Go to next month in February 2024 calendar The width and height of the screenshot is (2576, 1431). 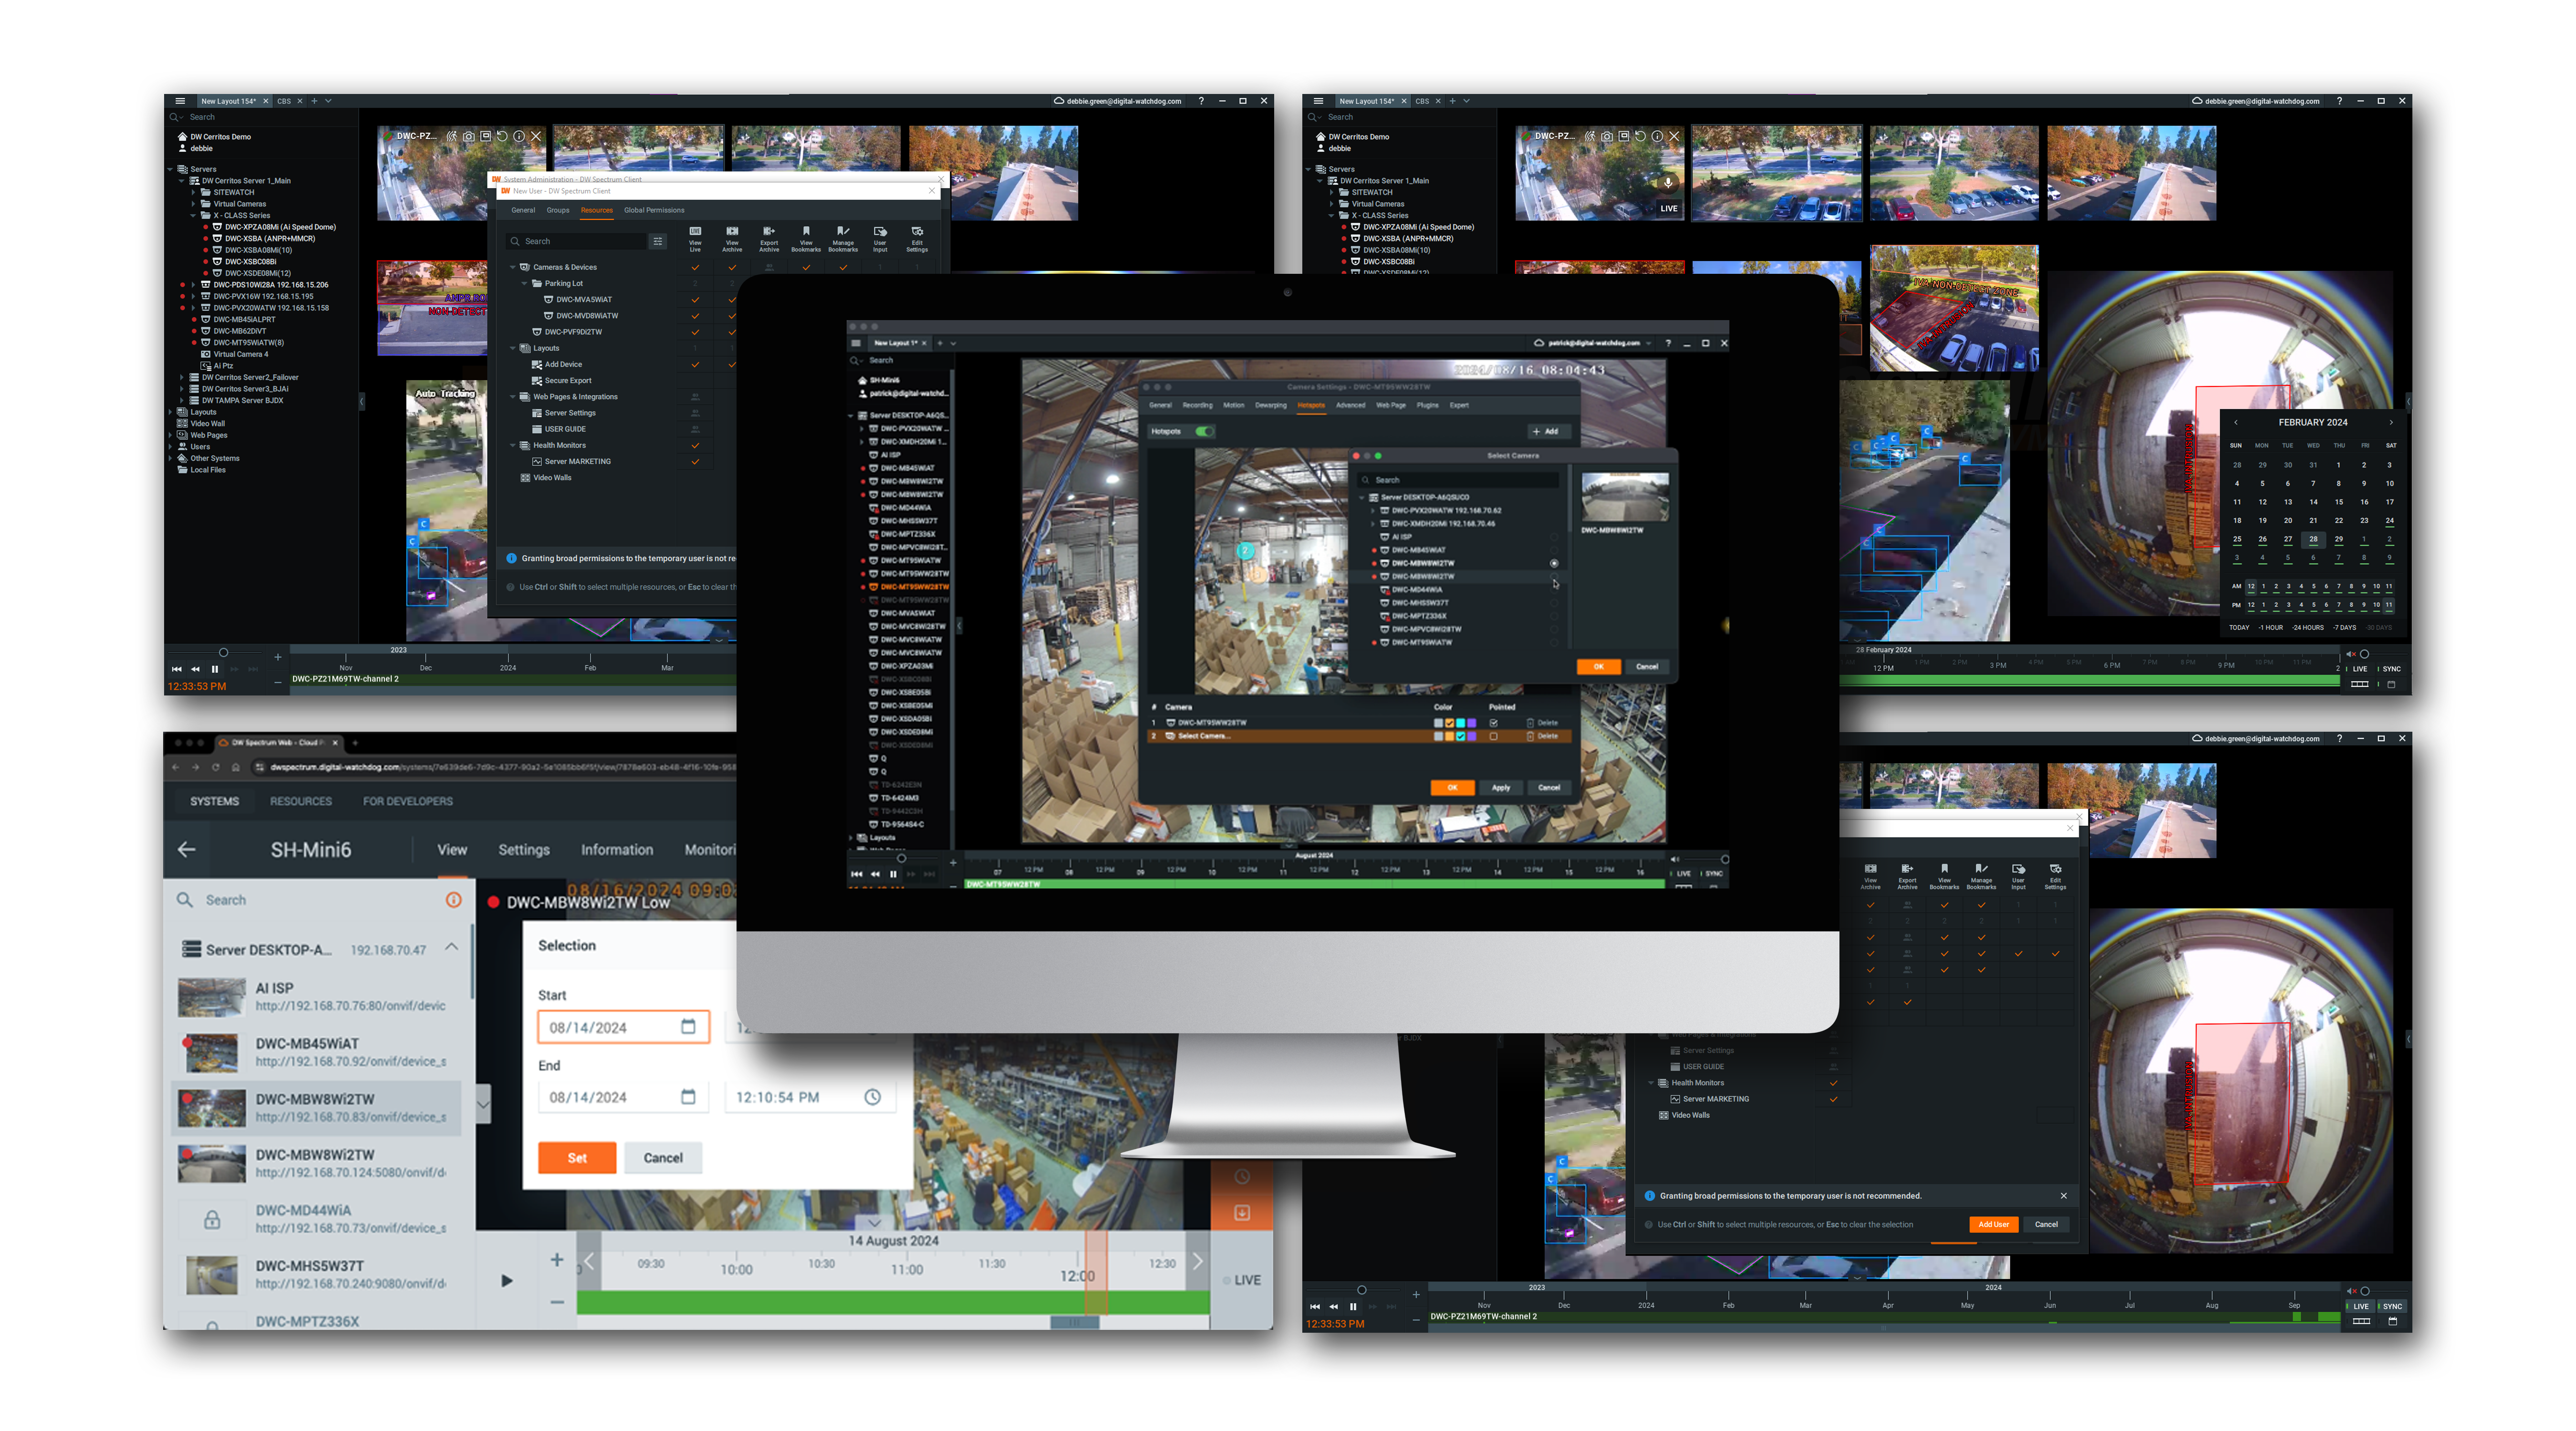pos(2391,422)
